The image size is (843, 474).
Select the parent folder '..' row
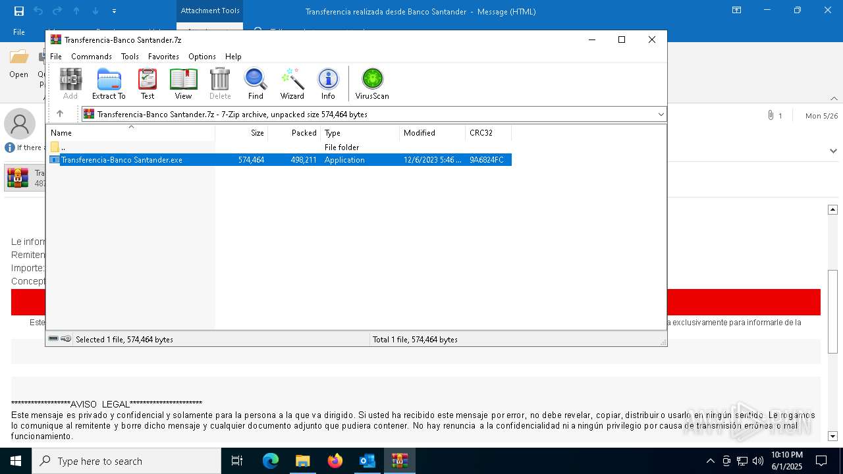tap(279, 147)
